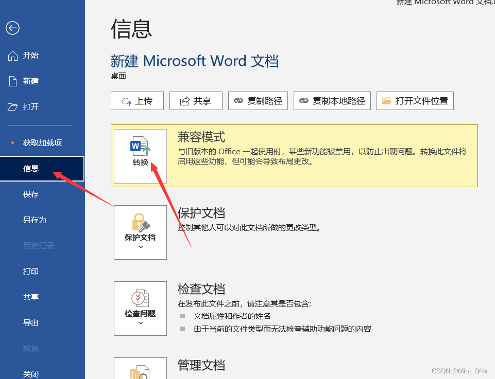The image size is (495, 379).
Task: Click the blank page icon beside 新建
Action: pos(13,81)
